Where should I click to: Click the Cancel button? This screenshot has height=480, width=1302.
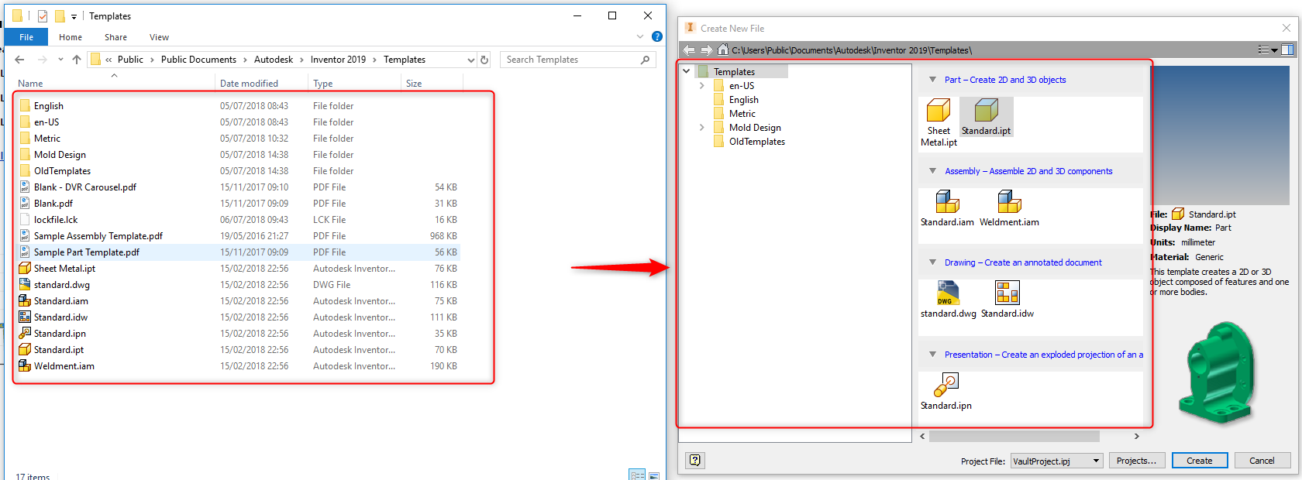1262,461
